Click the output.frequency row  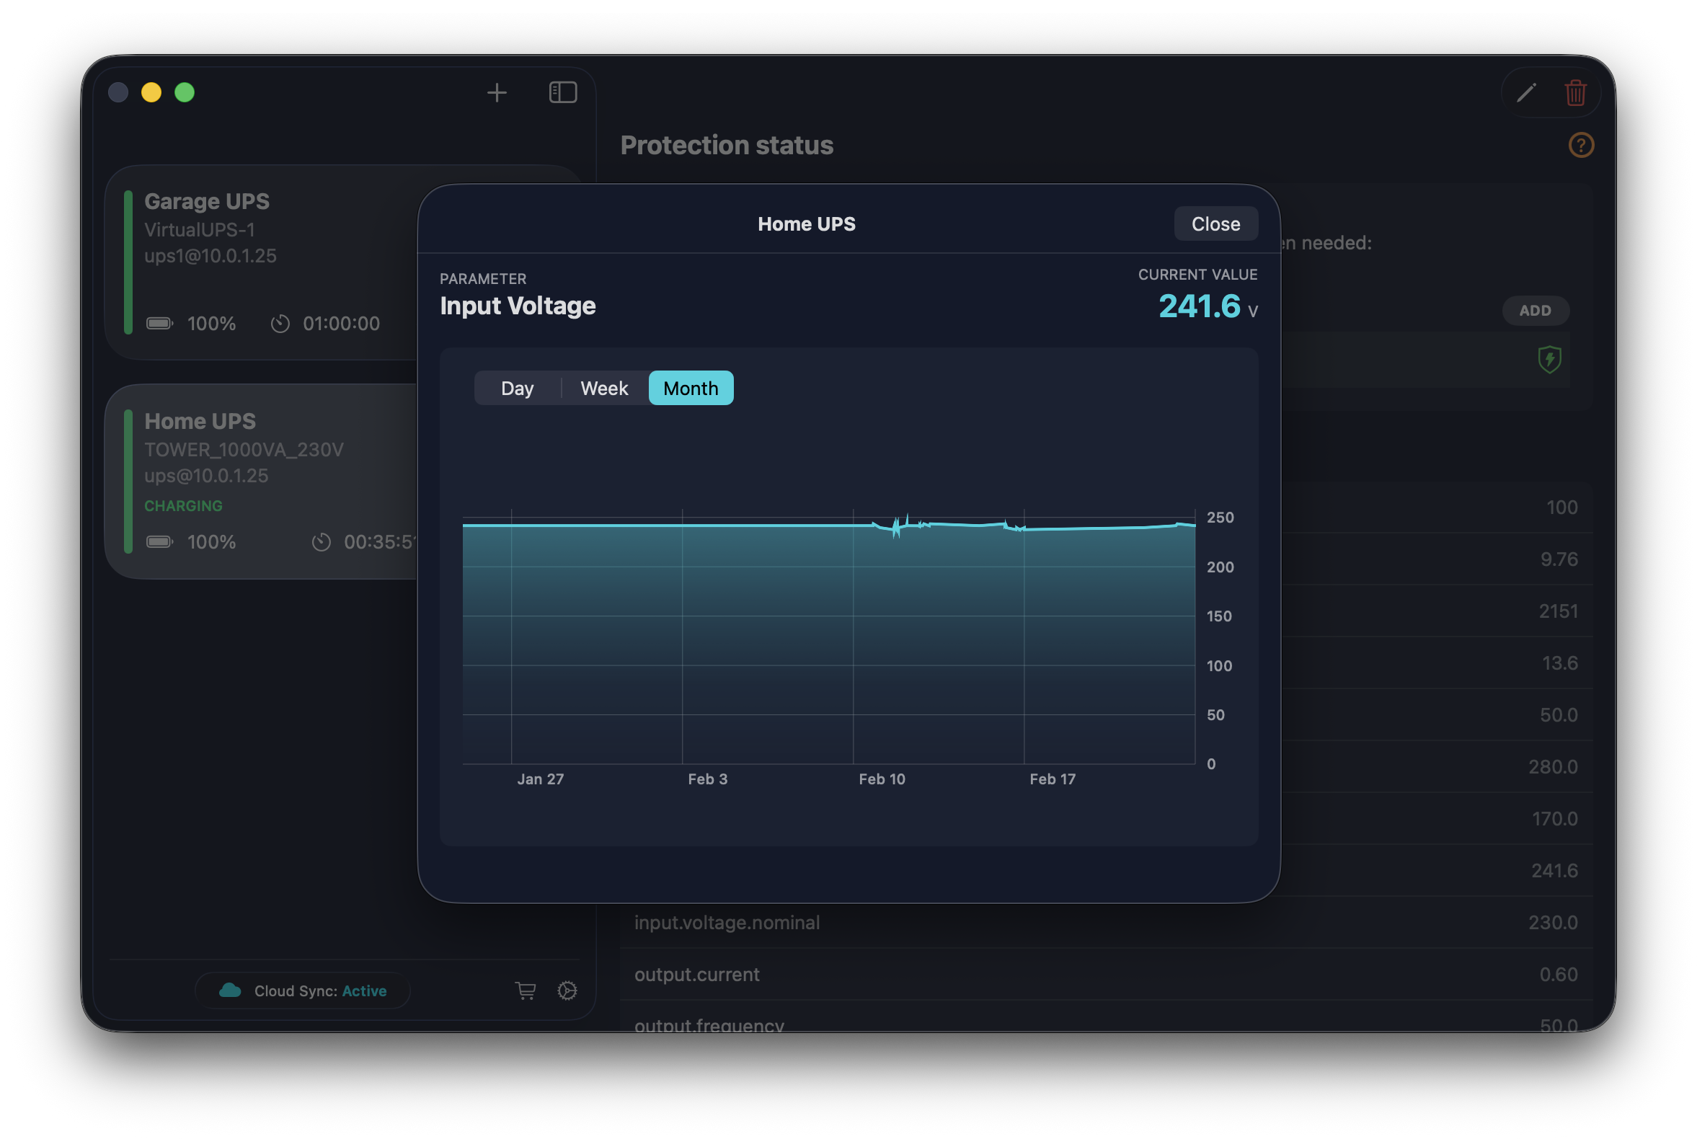(x=1106, y=1017)
